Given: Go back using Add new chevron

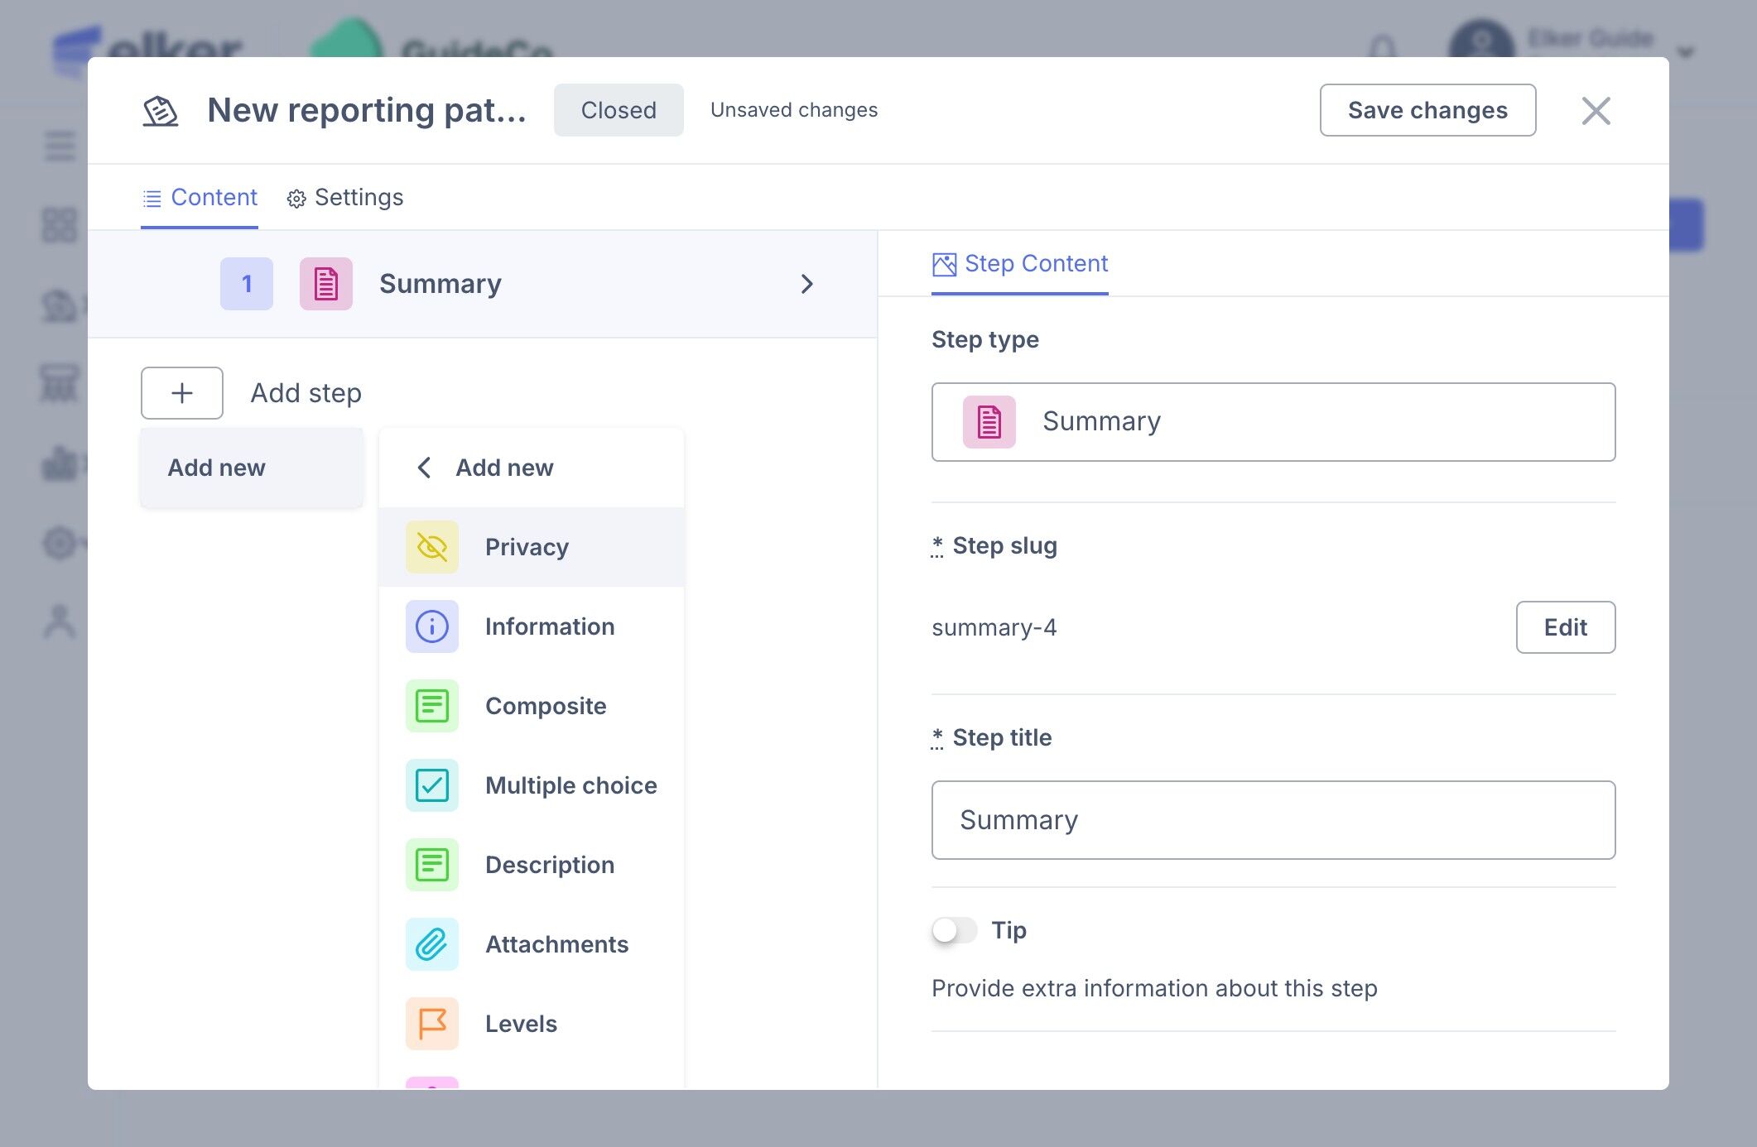Looking at the screenshot, I should coord(424,468).
